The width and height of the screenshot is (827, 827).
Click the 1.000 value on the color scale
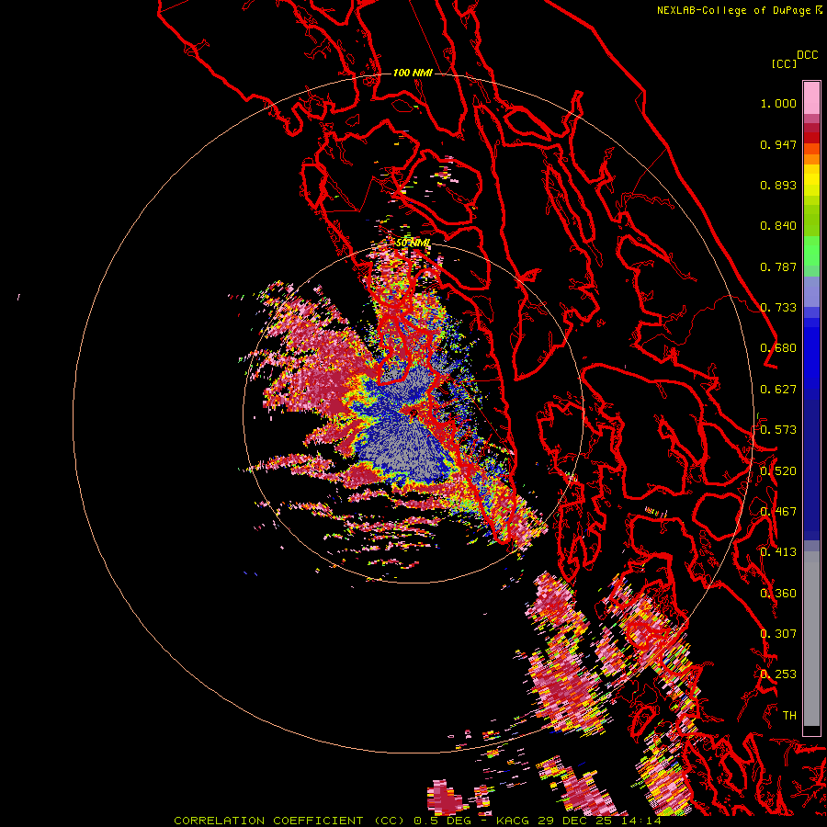pos(778,103)
